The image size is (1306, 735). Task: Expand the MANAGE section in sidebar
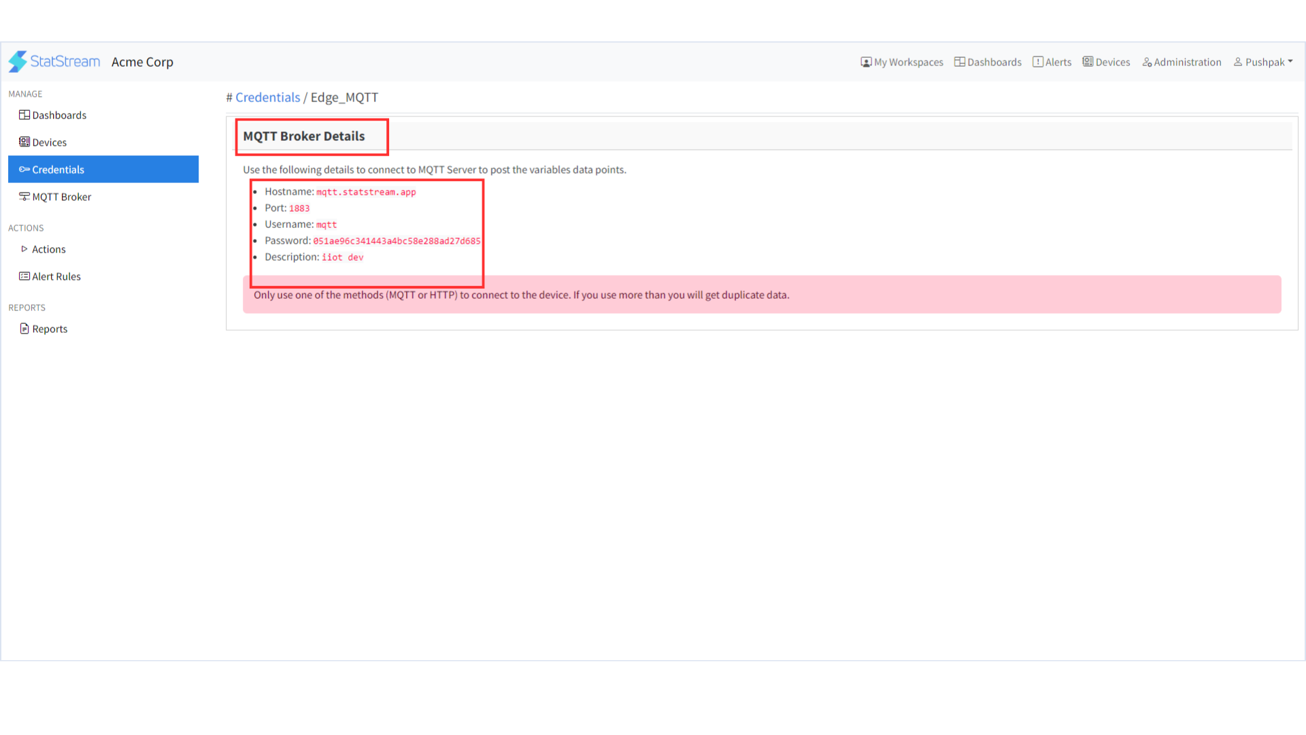[25, 94]
